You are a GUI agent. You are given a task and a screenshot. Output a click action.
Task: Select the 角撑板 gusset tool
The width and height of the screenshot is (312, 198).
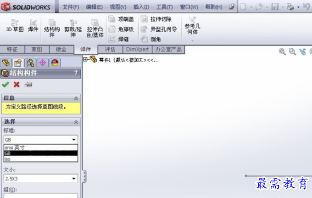[121, 29]
